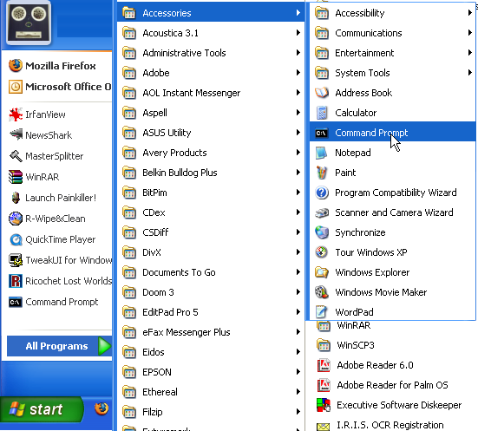Click the Windows start button
478x431 pixels.
(x=42, y=409)
